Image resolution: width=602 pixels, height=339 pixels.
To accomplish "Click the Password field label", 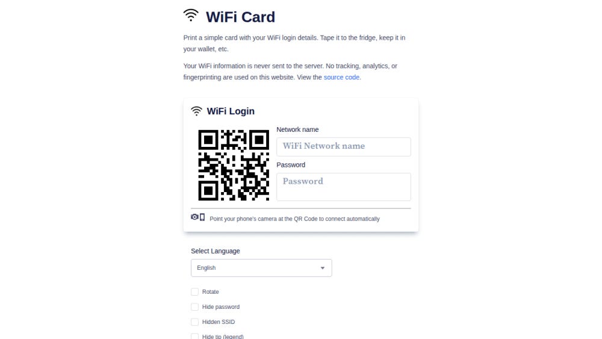I will coord(291,165).
